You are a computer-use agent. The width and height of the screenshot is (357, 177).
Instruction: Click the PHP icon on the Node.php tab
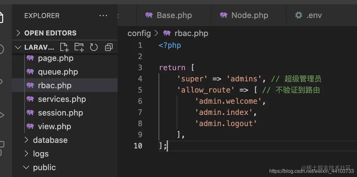(x=224, y=15)
